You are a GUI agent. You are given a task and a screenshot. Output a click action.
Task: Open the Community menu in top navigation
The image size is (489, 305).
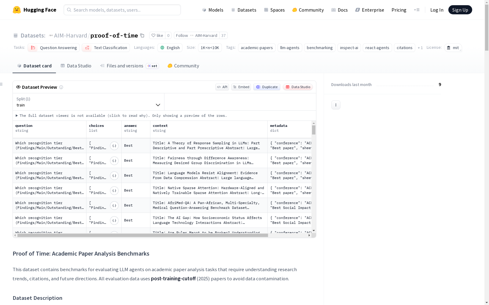pos(308,10)
